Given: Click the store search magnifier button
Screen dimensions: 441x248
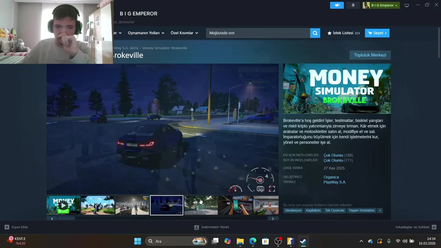Looking at the screenshot, I should pos(315,33).
